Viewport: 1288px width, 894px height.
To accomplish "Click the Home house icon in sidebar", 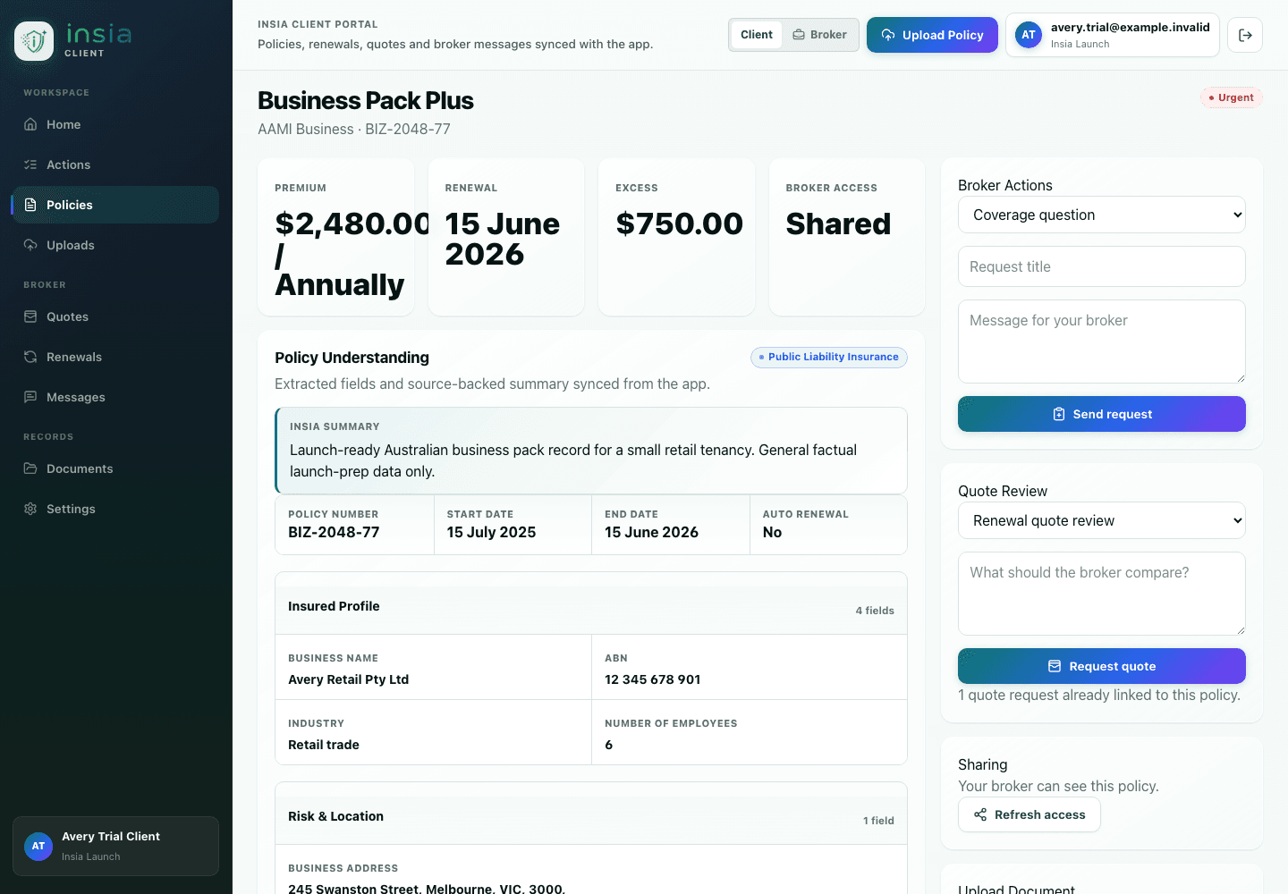I will click(30, 124).
